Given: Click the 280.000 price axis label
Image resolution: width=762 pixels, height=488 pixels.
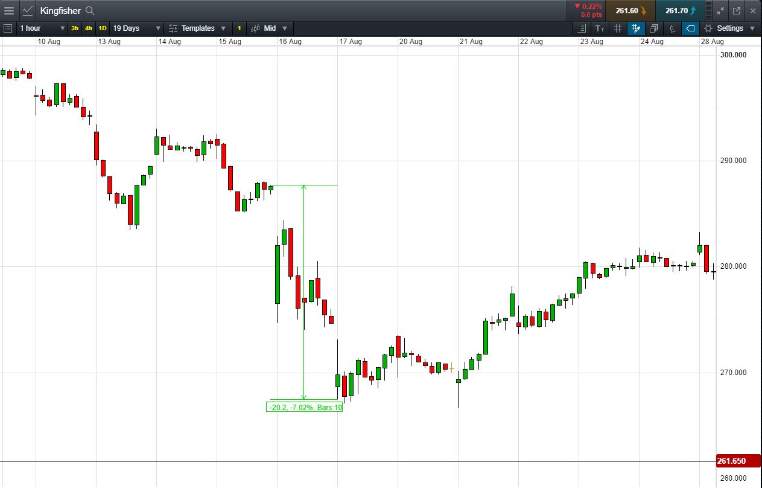Looking at the screenshot, I should [x=734, y=266].
